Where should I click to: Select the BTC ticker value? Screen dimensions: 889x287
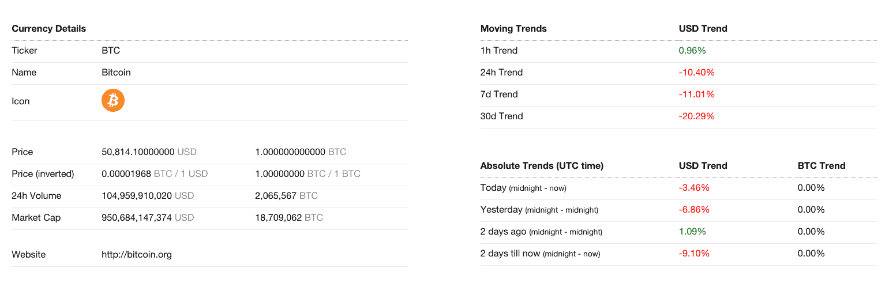click(111, 51)
